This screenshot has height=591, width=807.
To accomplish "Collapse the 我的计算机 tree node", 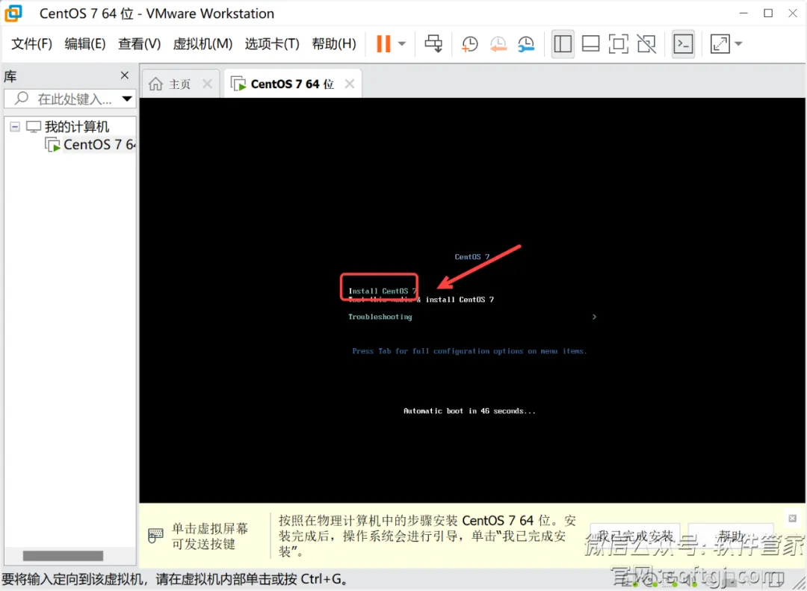I will (15, 127).
